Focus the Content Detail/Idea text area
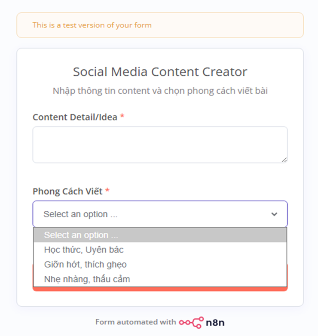The height and width of the screenshot is (336, 318). click(x=160, y=145)
